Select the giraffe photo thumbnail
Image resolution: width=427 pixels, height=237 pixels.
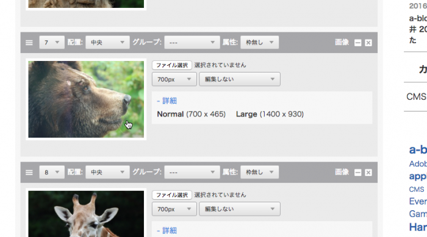point(86,214)
